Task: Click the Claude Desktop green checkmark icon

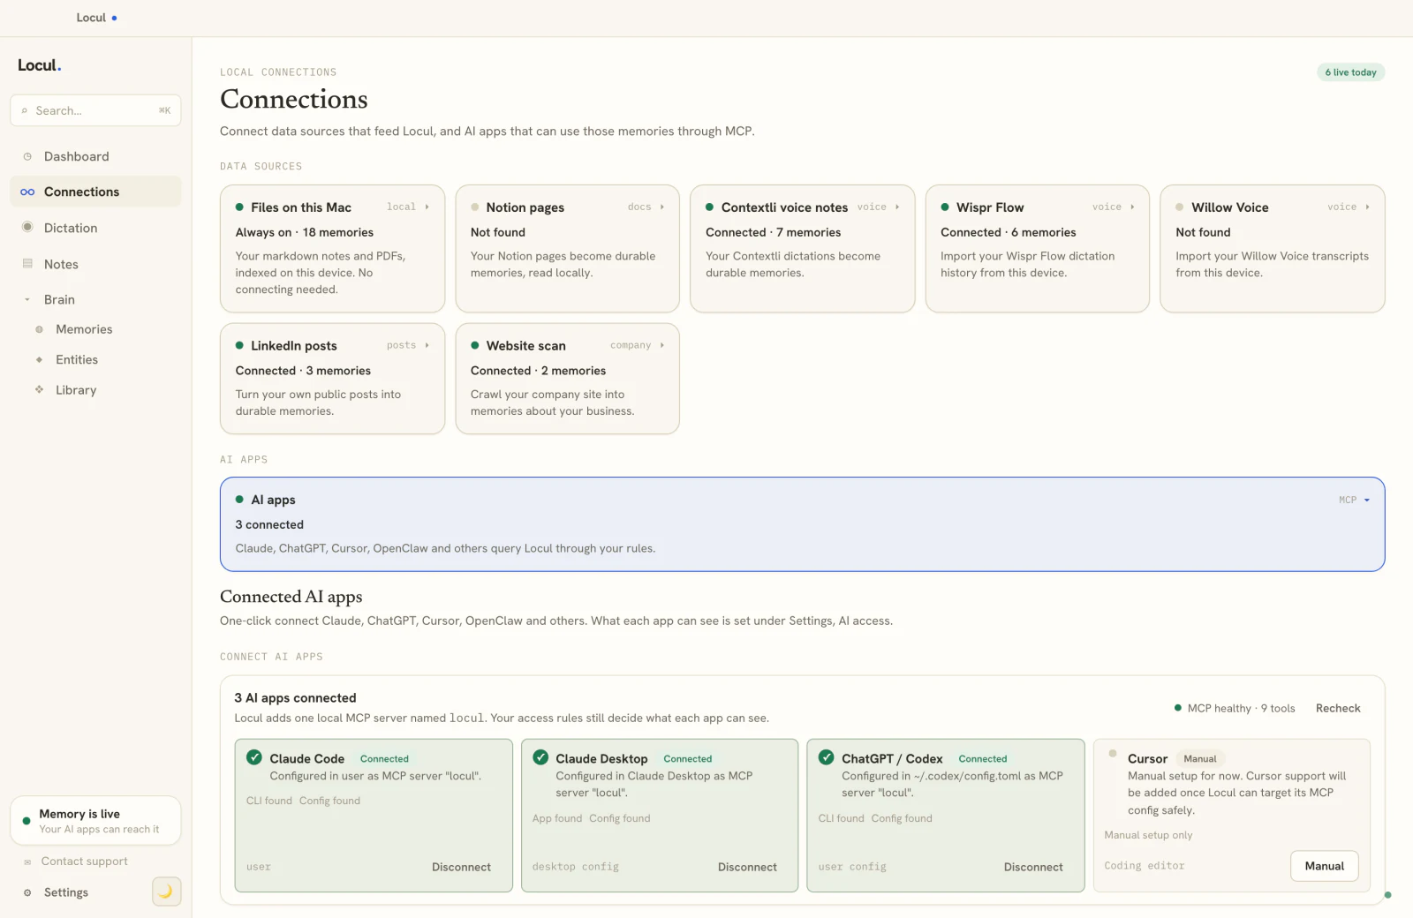Action: (540, 757)
